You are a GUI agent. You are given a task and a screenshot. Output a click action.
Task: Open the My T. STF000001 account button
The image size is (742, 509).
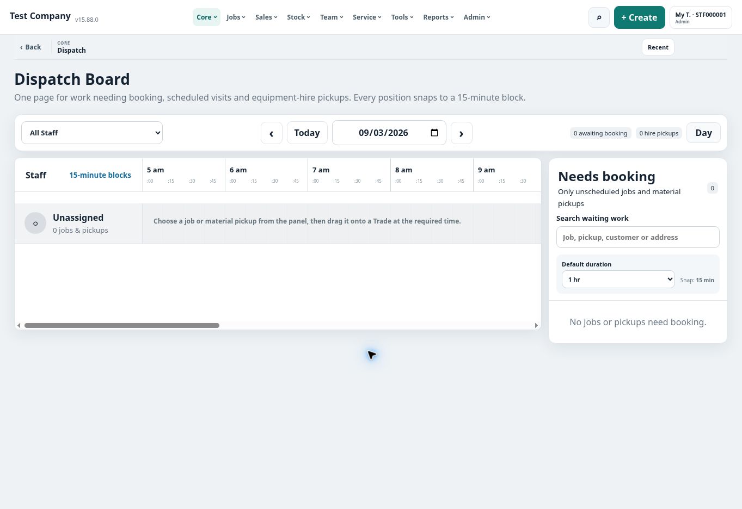tap(701, 17)
